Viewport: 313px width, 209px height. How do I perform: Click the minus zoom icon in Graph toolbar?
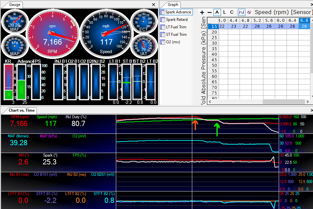point(210,12)
